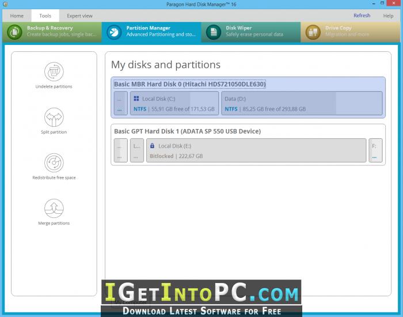Select the small F: partition block
This screenshot has width=403, height=317.
(x=375, y=150)
